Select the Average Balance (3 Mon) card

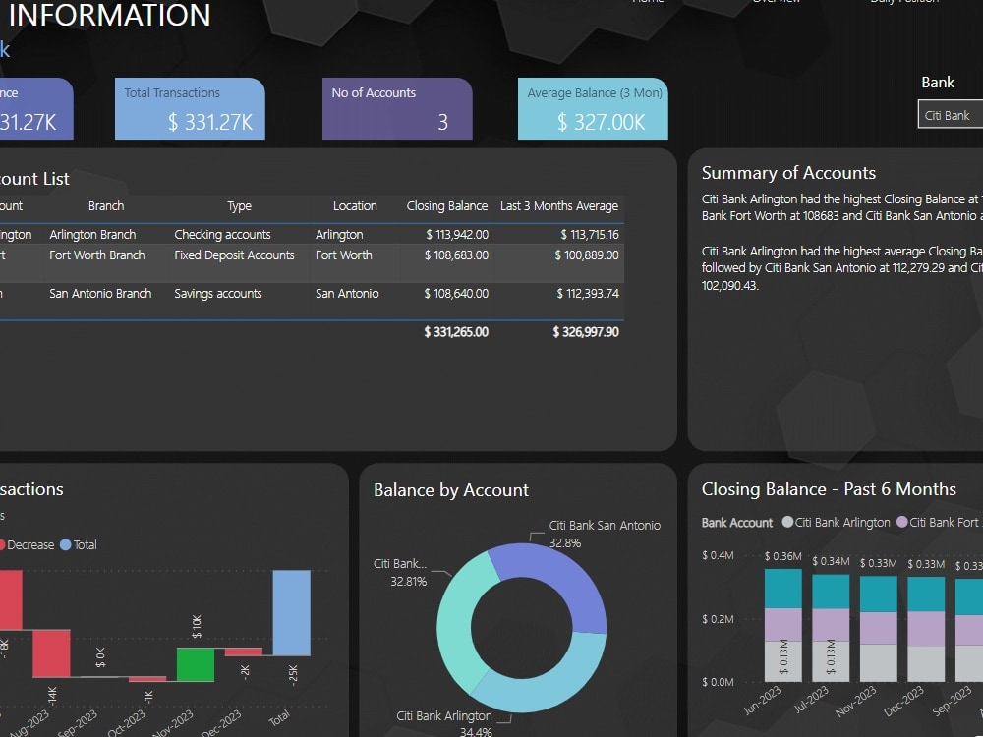coord(593,108)
